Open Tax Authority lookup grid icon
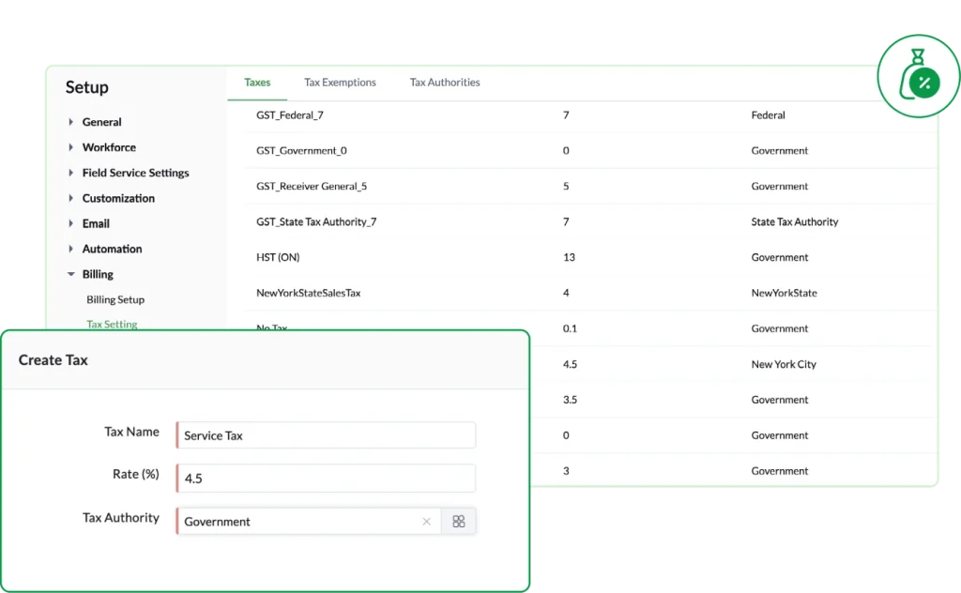Viewport: 961px width, 593px height. [x=459, y=522]
